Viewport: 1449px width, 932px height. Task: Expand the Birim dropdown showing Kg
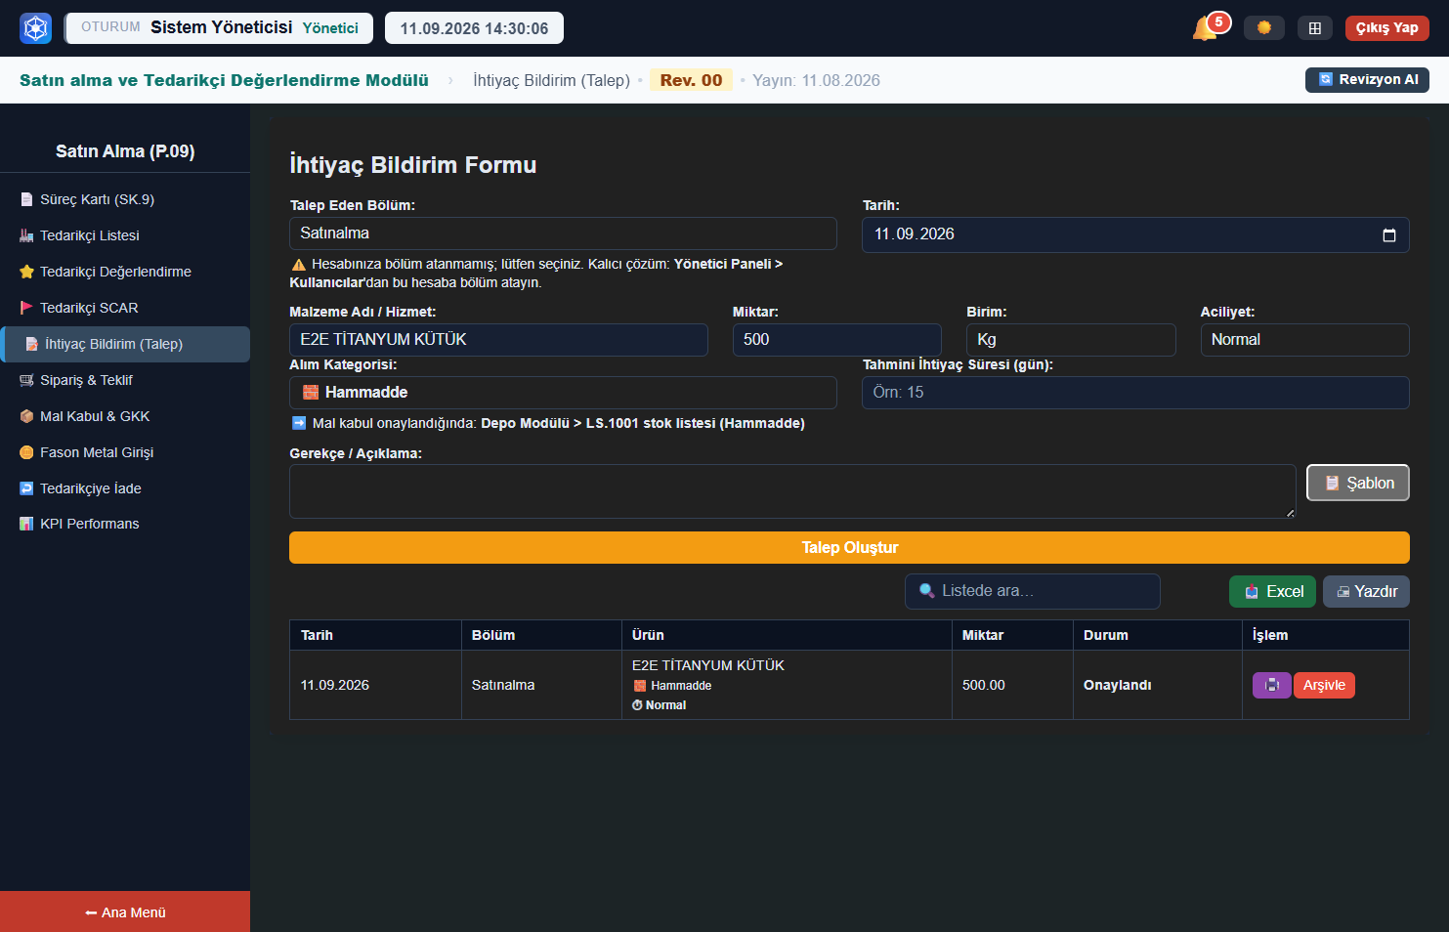tap(1071, 340)
